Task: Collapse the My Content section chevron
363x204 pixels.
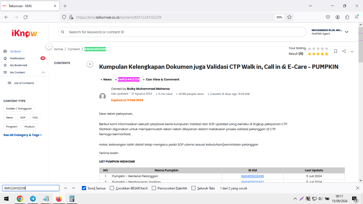Action: (43, 73)
